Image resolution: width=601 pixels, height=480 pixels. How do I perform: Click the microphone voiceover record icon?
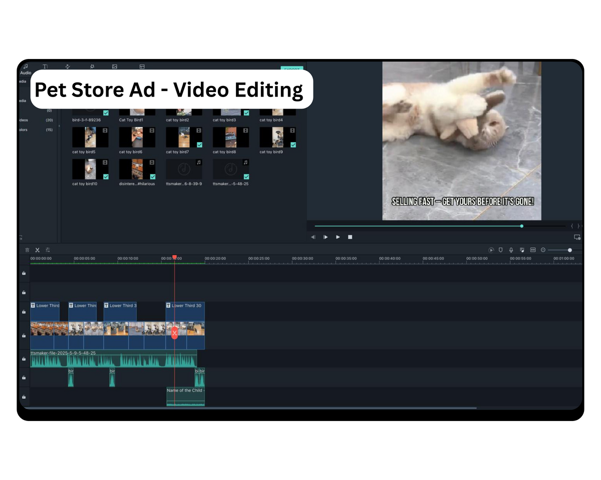511,250
